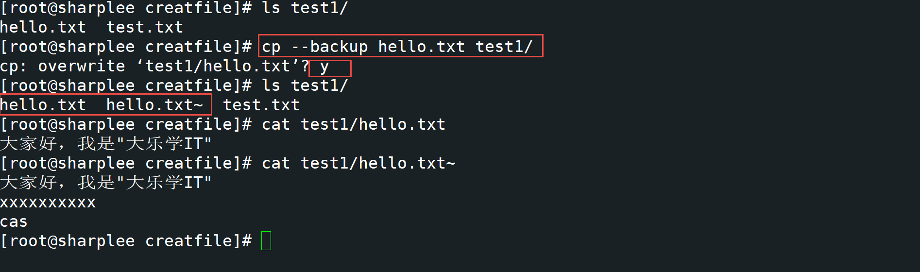Click test.txt in second ls output
This screenshot has height=272, width=920.
261,105
